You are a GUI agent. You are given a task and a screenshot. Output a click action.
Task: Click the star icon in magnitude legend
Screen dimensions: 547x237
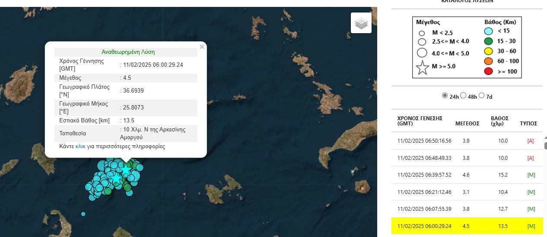[422, 67]
